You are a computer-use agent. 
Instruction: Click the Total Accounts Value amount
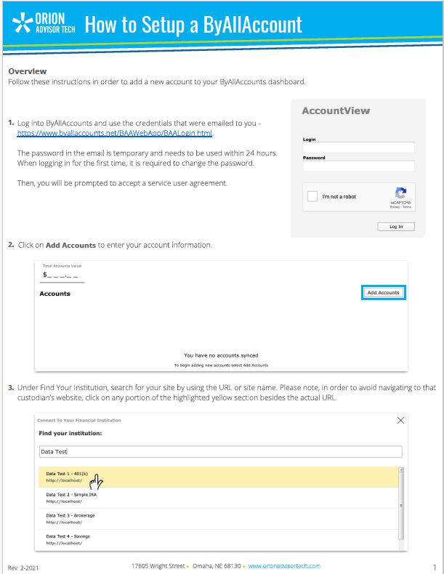pyautogui.click(x=60, y=275)
